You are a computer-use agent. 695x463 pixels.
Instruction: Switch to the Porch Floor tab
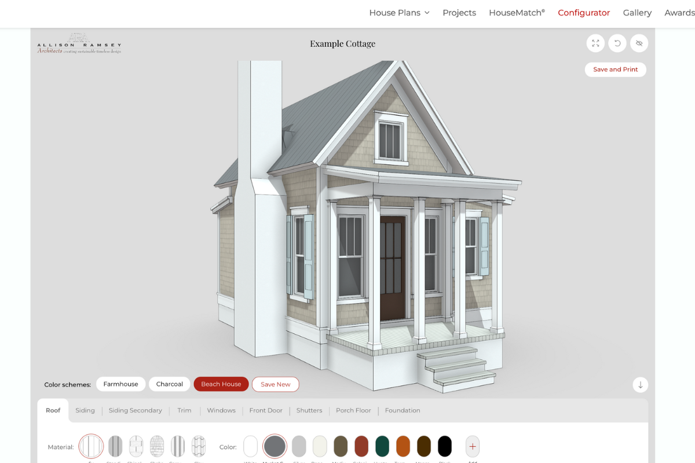point(353,410)
